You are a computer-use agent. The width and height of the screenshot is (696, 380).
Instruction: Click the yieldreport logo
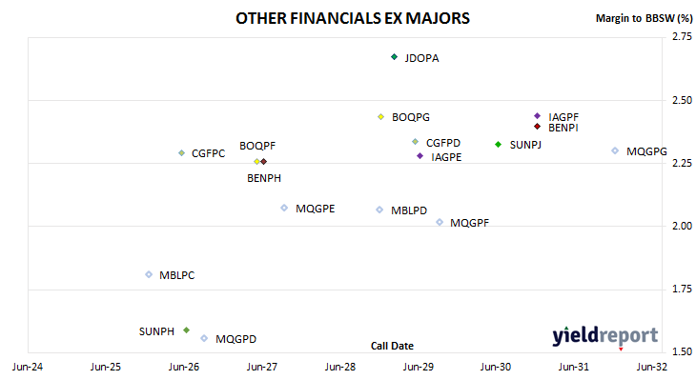[x=605, y=336]
